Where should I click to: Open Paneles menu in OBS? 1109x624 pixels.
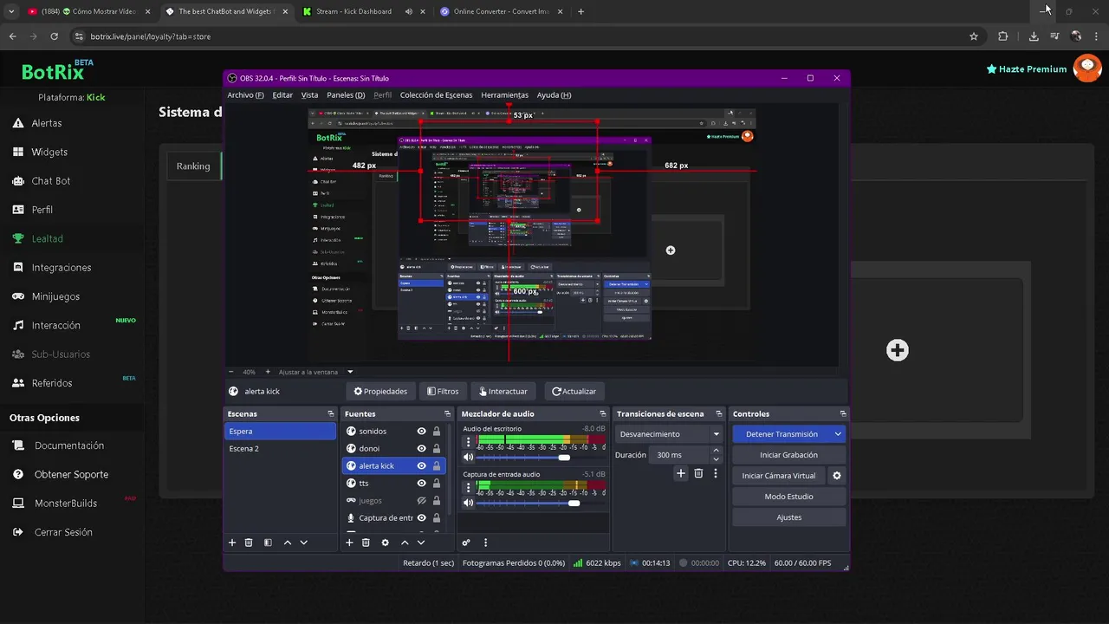tap(346, 95)
